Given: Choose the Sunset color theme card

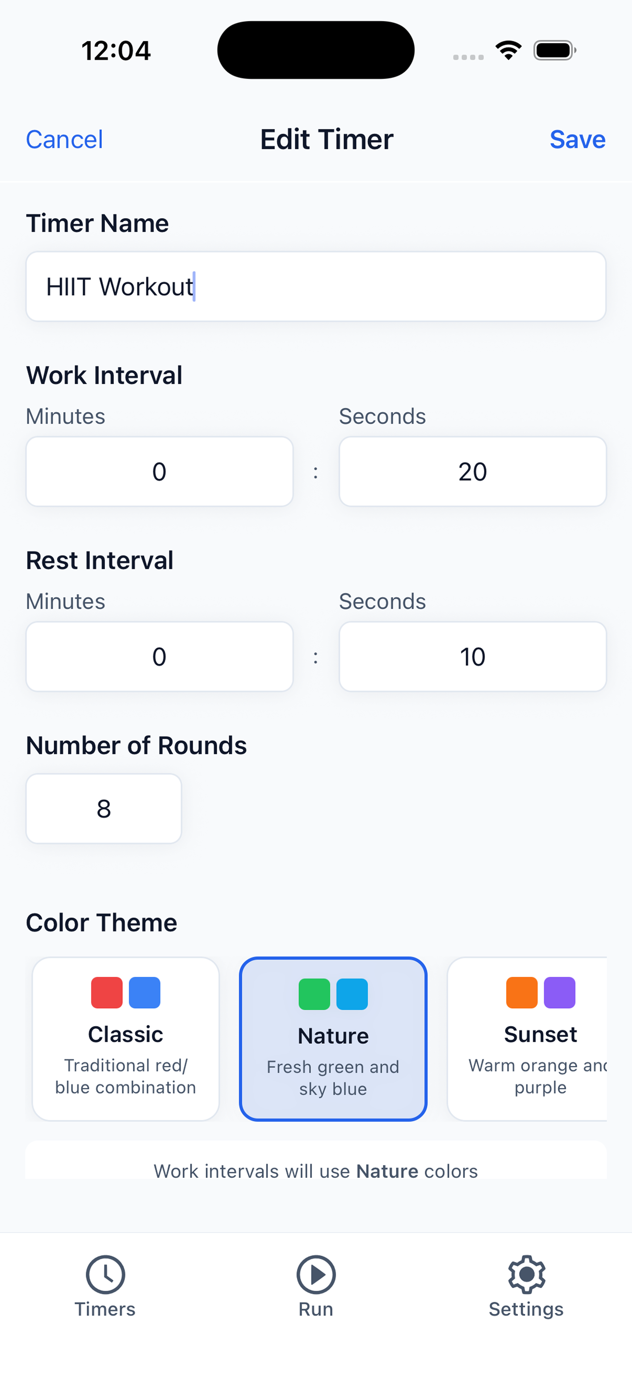Looking at the screenshot, I should click(527, 1039).
